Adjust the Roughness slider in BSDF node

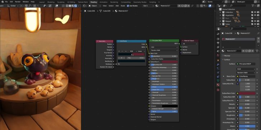point(164,79)
